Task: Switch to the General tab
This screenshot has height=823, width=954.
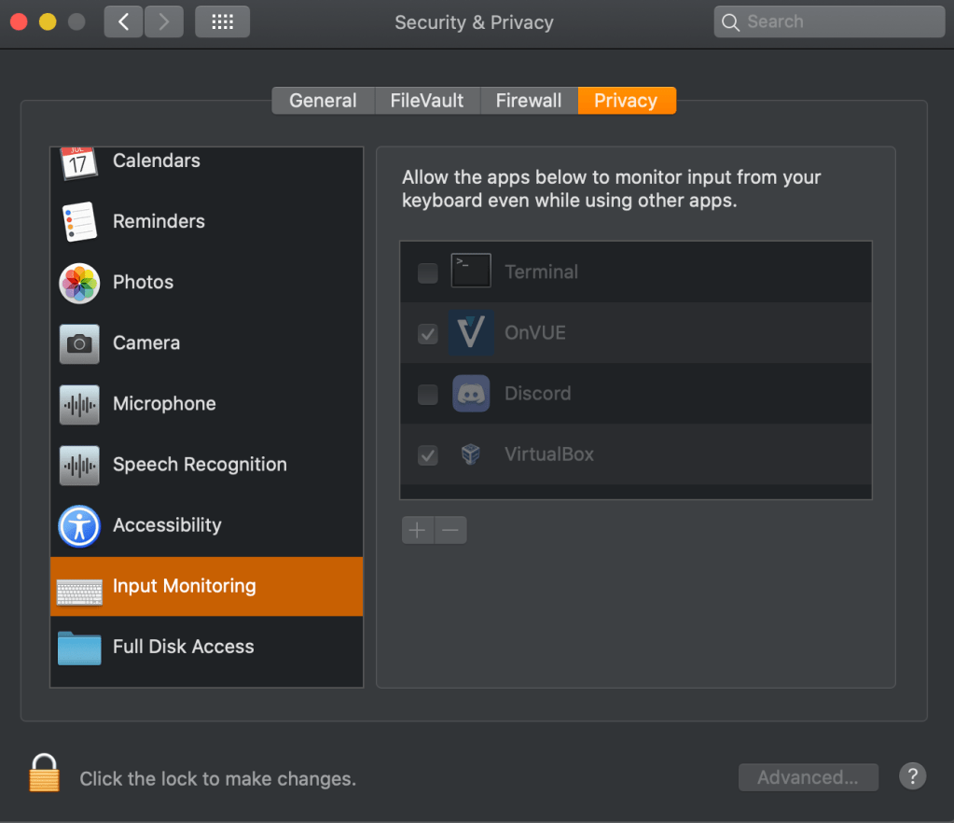Action: 323,101
